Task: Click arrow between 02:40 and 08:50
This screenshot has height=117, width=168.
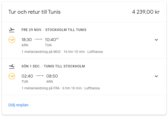Action: (40, 76)
